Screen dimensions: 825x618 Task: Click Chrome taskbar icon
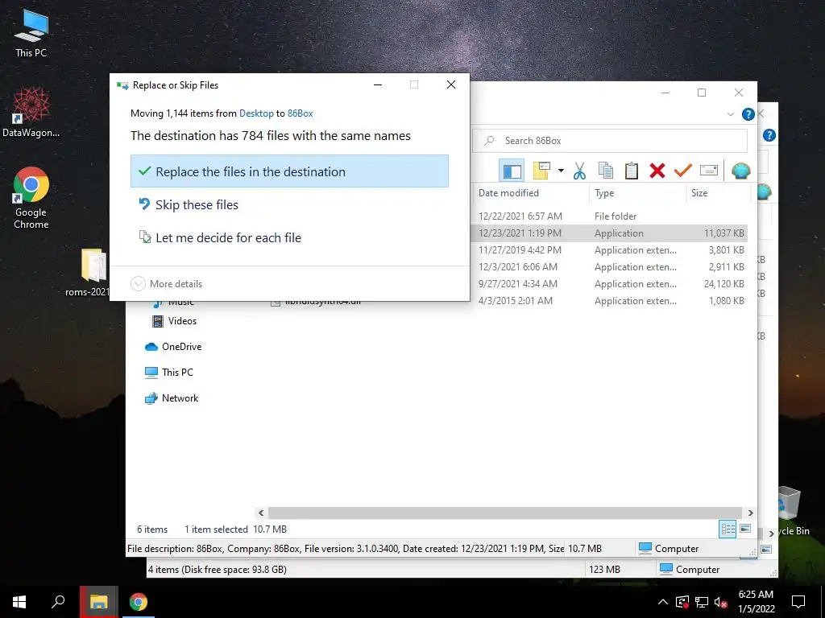click(x=139, y=602)
